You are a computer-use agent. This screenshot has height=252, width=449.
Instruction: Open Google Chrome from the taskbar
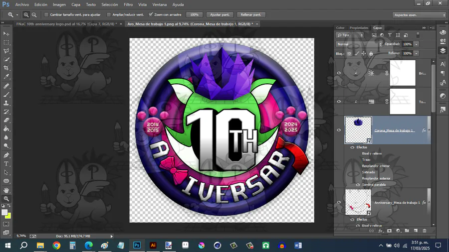[57, 246]
